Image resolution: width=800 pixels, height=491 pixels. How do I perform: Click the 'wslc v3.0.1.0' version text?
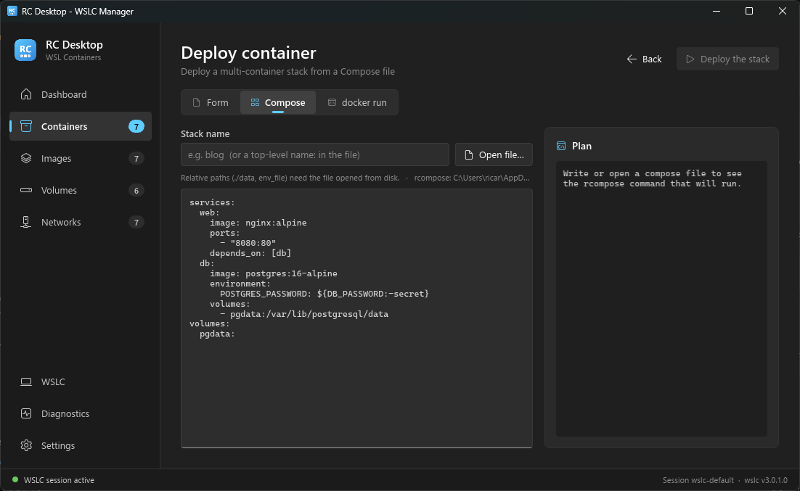click(x=766, y=480)
